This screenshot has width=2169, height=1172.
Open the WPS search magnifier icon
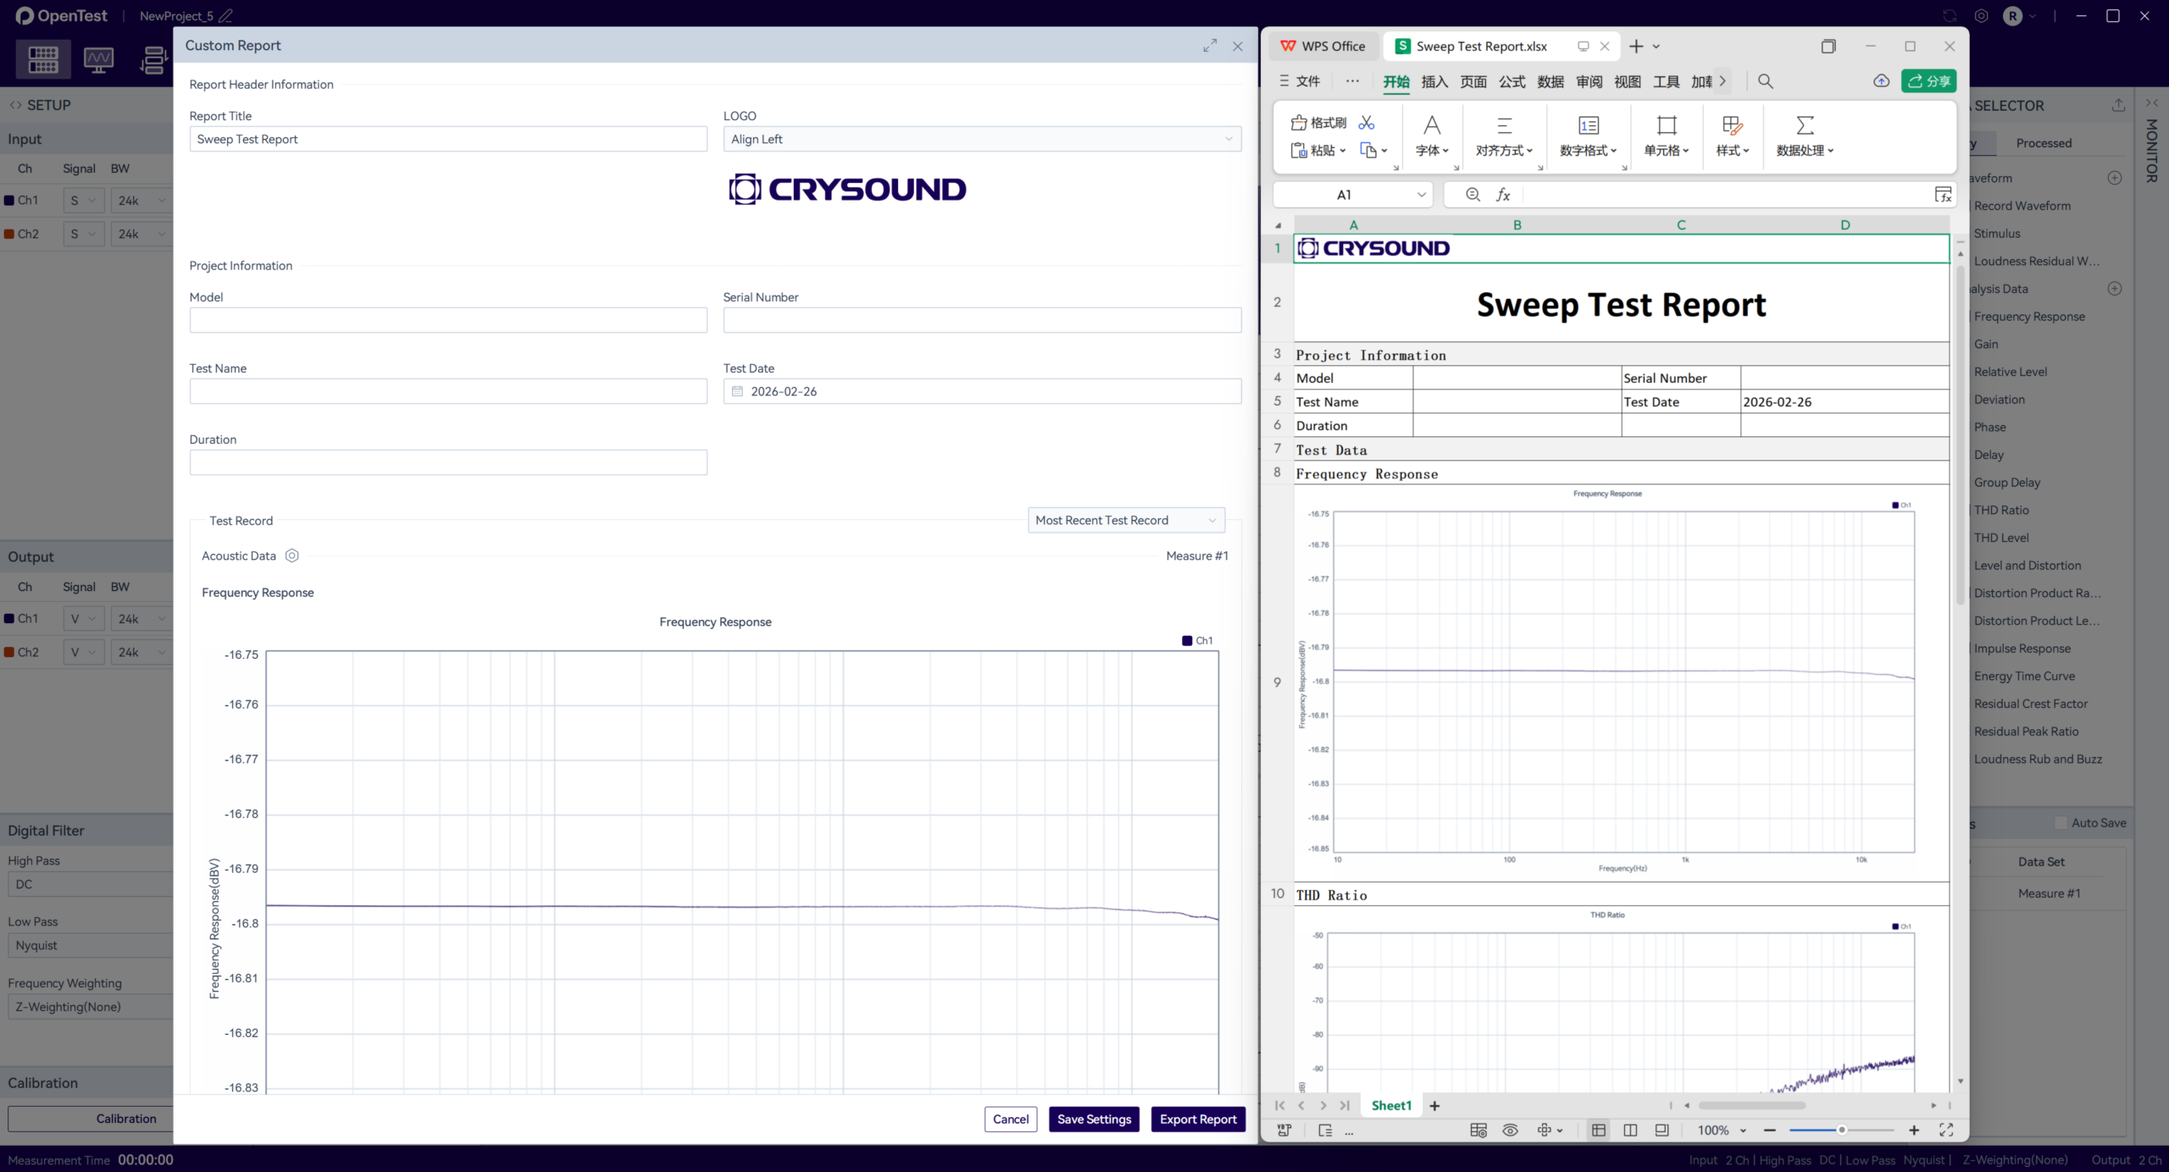1766,81
